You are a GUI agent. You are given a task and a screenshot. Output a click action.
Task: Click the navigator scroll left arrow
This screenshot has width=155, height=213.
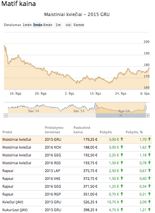(x=6, y=115)
